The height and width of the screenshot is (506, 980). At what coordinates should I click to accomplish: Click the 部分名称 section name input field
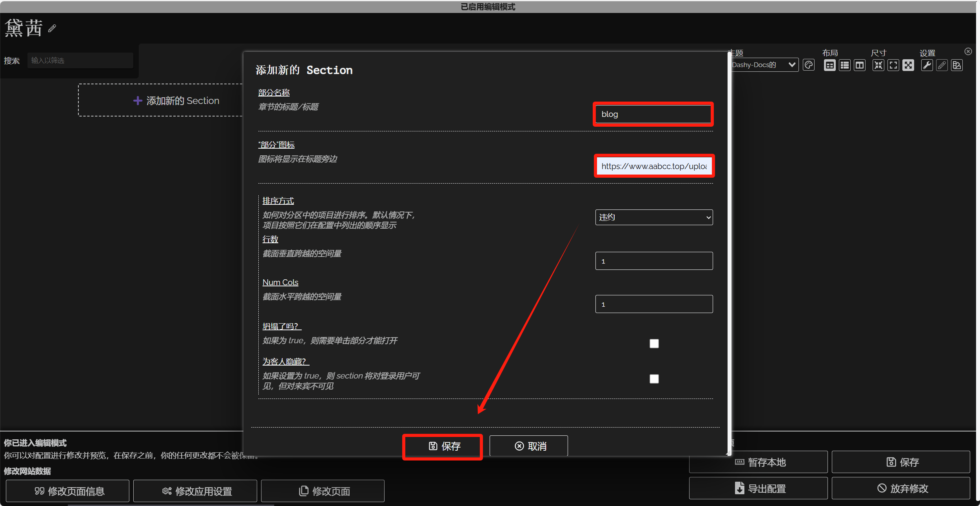coord(653,114)
